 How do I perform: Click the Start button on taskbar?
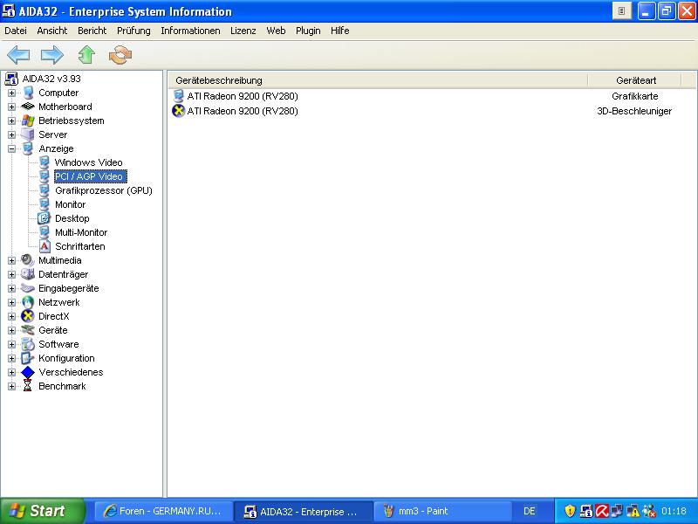click(x=43, y=511)
